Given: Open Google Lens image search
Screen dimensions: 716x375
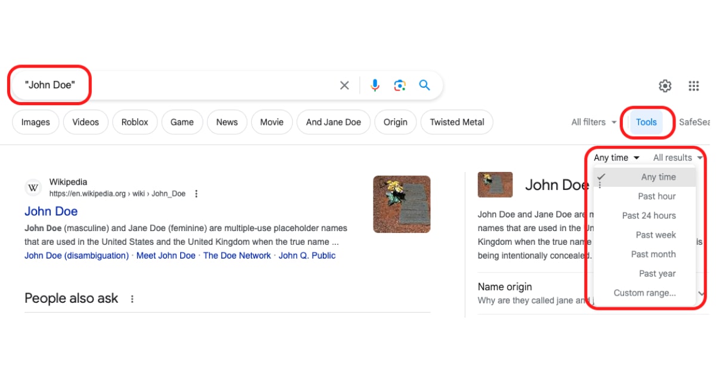Looking at the screenshot, I should pos(400,85).
